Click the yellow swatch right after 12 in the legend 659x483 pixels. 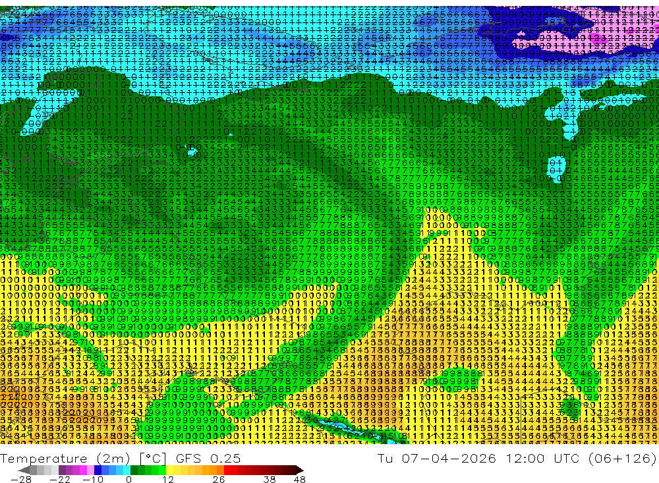point(169,470)
